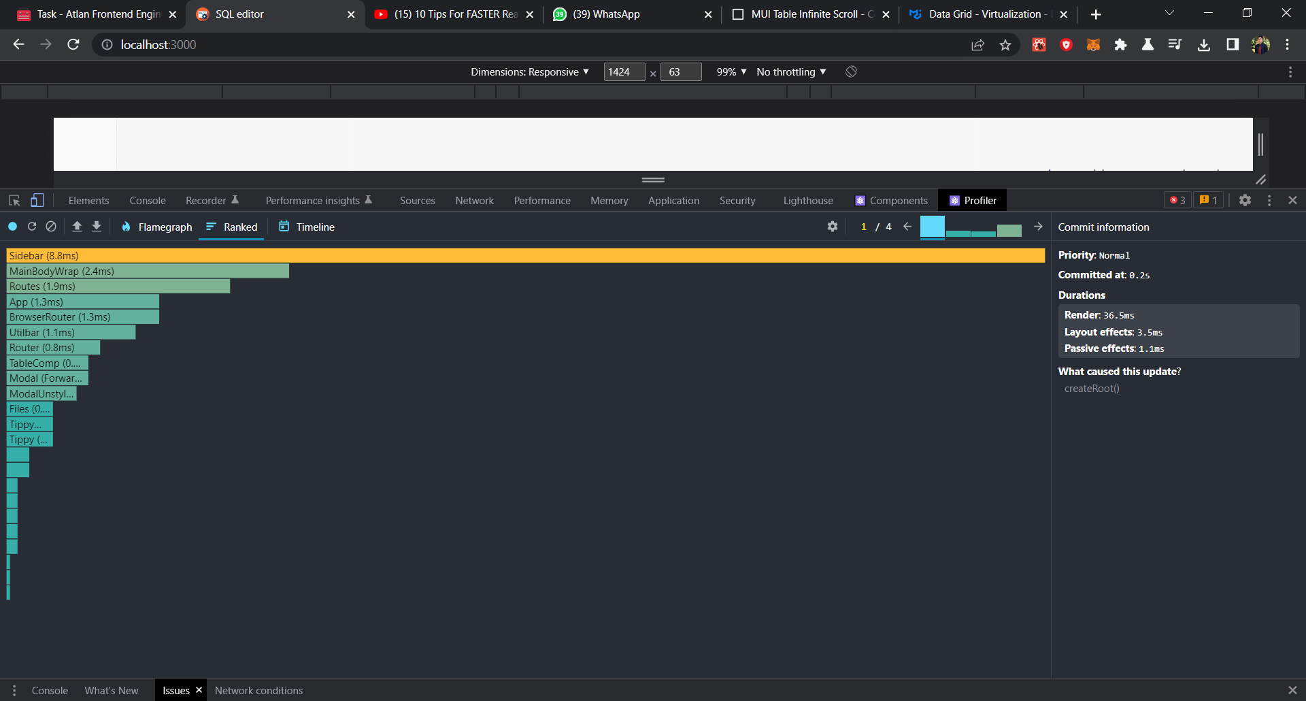Open the yellow issues count badge
Viewport: 1306px width, 701px height.
(x=1209, y=200)
